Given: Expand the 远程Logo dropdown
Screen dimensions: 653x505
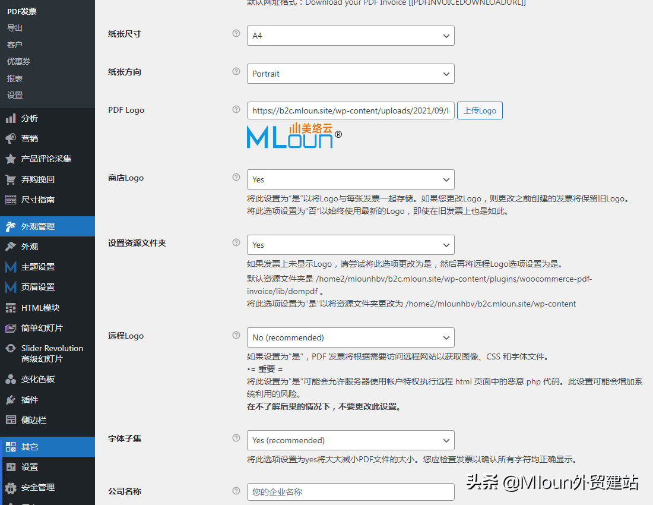Looking at the screenshot, I should (x=350, y=337).
